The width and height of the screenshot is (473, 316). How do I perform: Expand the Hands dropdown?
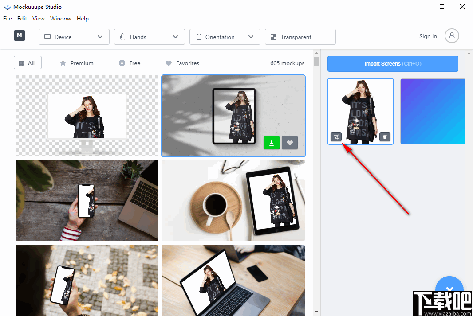pos(149,37)
